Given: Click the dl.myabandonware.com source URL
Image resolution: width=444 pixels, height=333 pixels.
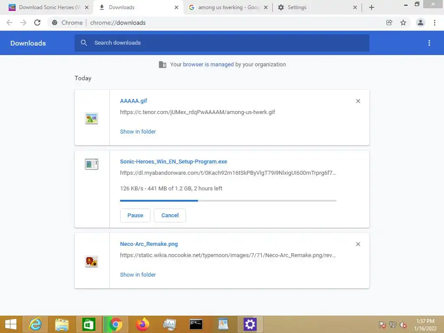Looking at the screenshot, I should tap(228, 173).
